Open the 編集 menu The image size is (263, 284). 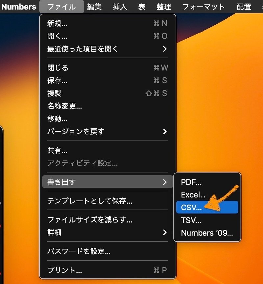coord(94,7)
